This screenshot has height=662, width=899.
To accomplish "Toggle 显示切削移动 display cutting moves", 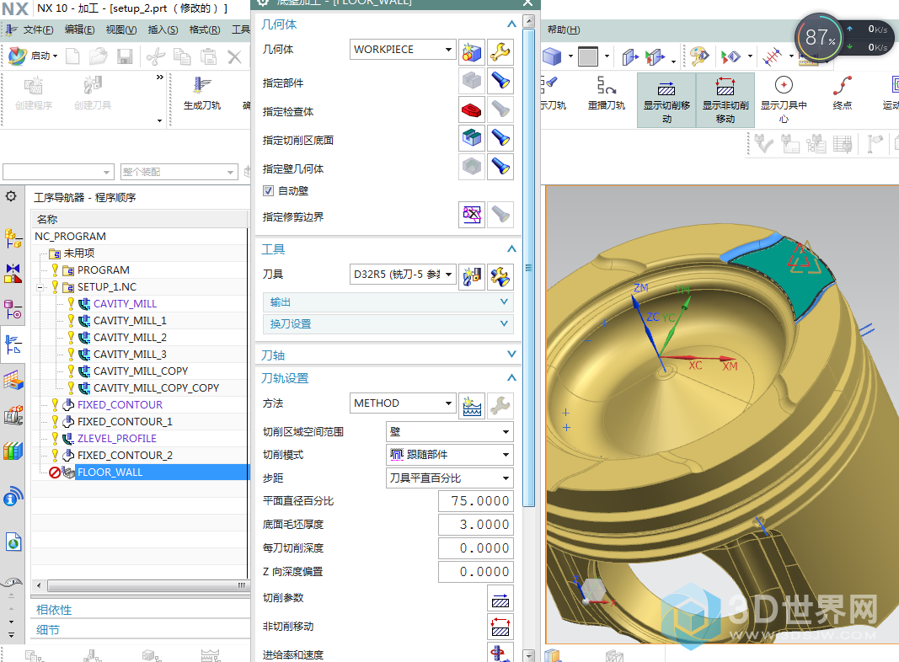I will click(x=666, y=99).
